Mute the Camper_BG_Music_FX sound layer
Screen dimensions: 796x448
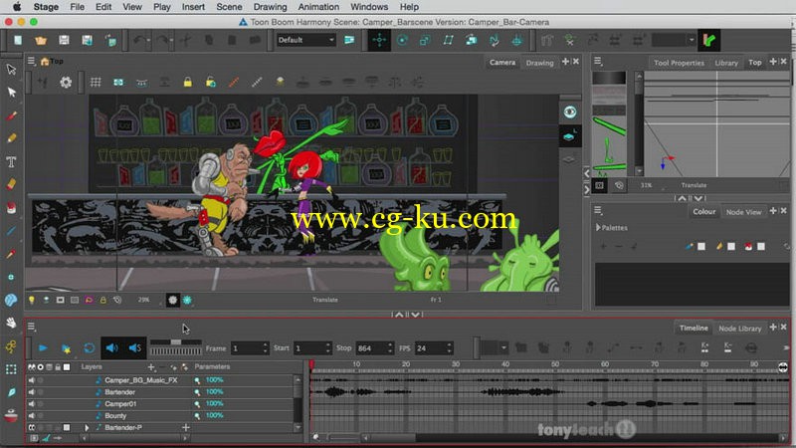(x=32, y=380)
